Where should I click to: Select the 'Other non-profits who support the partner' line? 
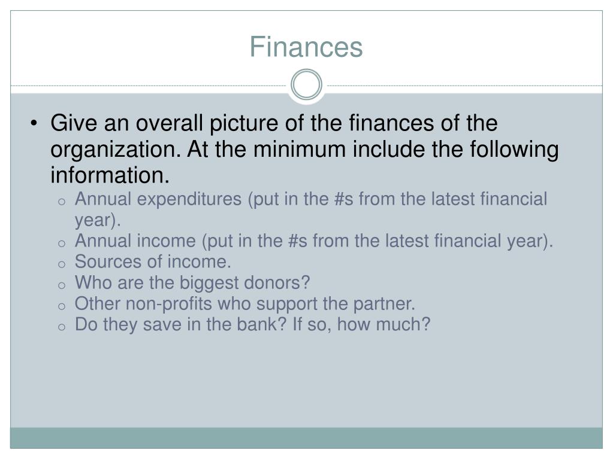(x=244, y=303)
